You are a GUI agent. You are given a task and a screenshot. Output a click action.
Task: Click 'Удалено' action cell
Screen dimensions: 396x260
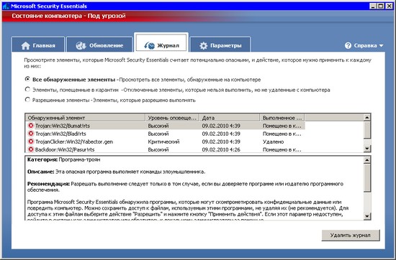point(273,141)
